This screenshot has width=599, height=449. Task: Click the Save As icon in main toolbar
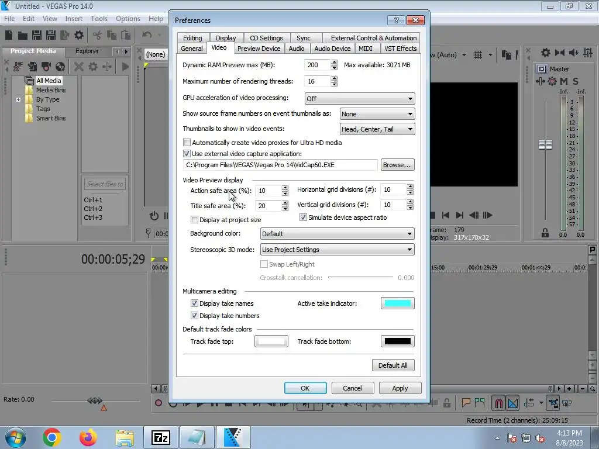51,35
